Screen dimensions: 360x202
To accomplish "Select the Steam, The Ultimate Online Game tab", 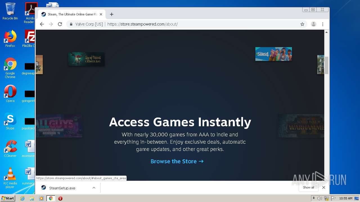I will [72, 14].
